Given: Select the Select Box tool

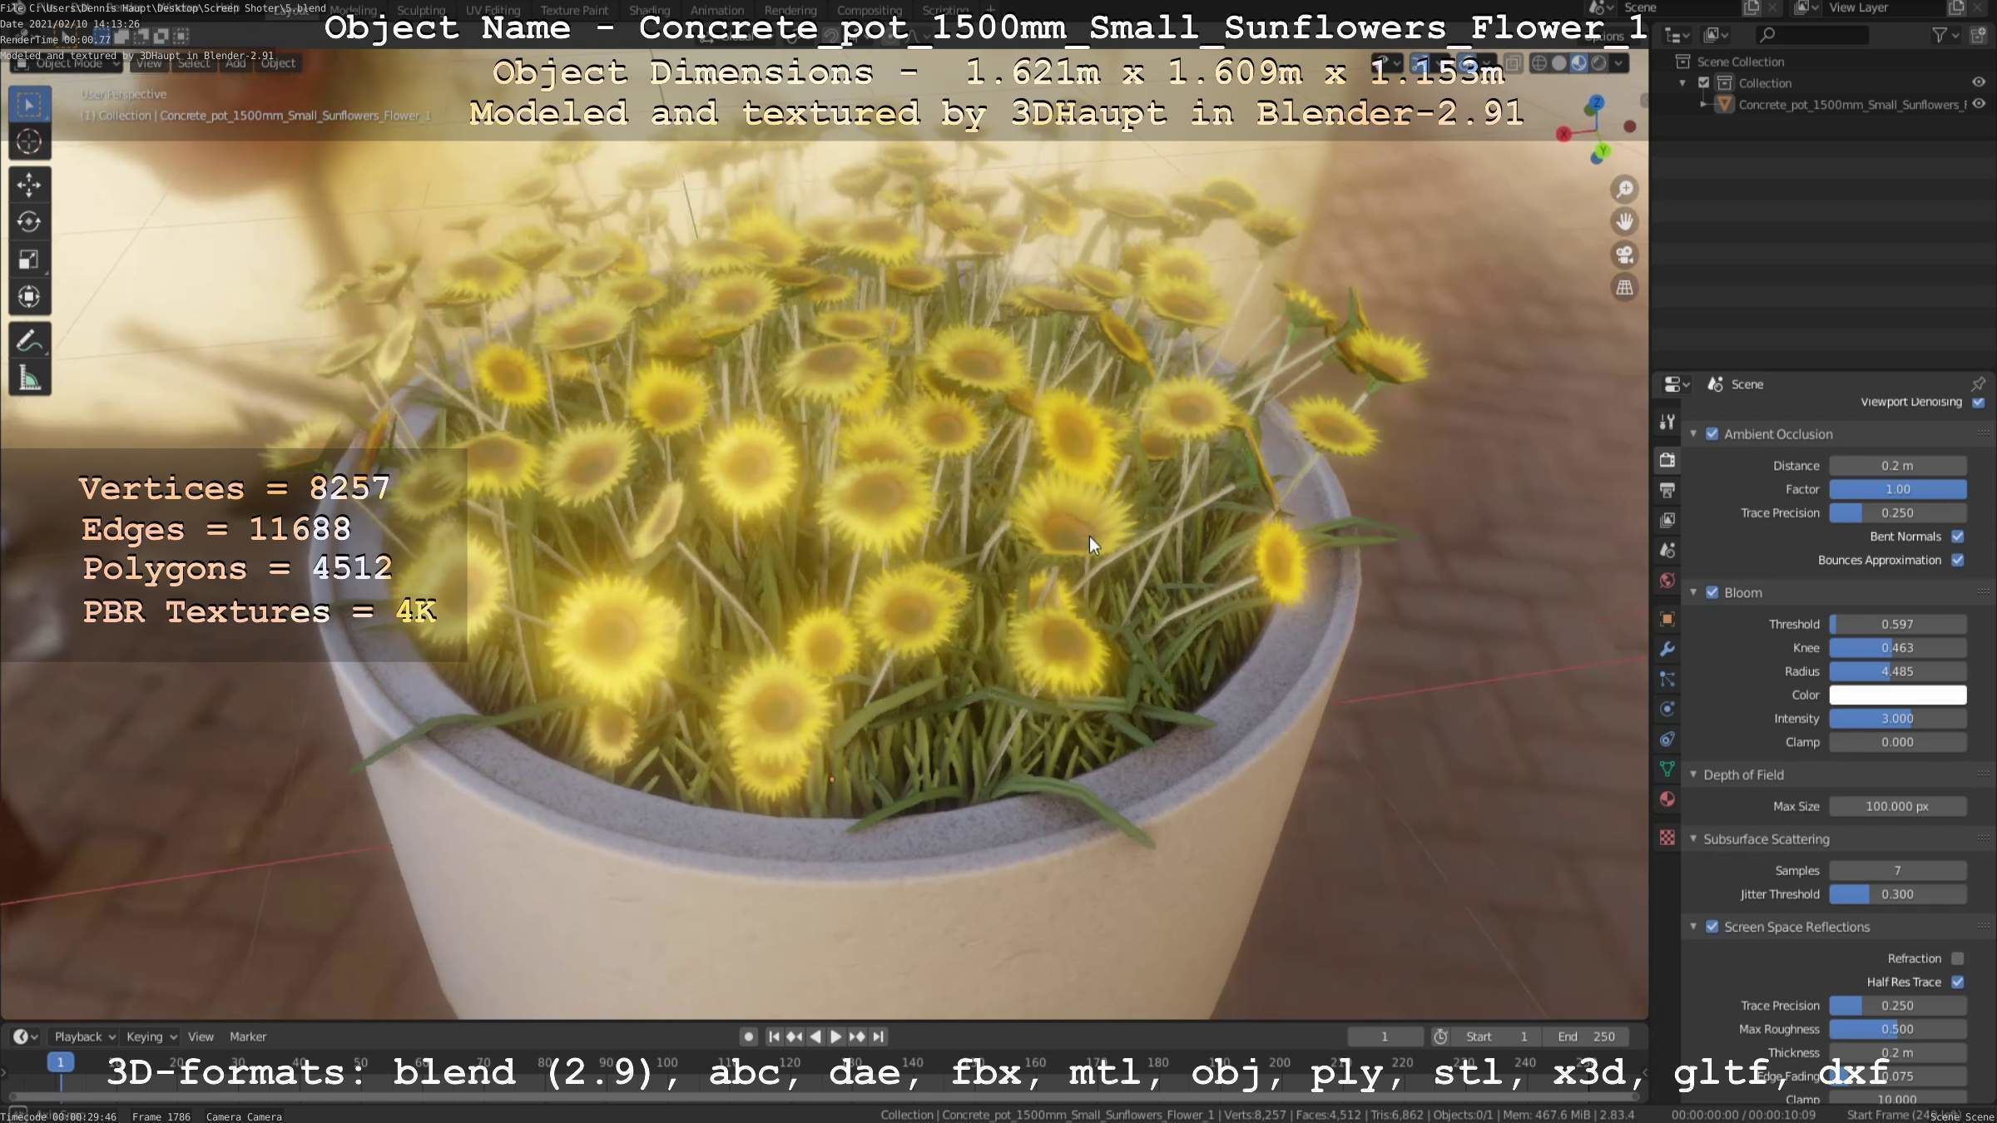Looking at the screenshot, I should (x=29, y=106).
